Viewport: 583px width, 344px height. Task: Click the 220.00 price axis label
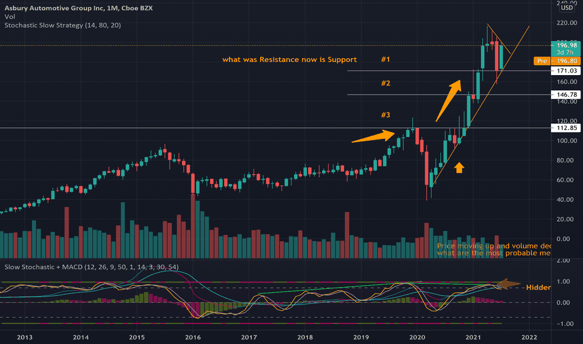[x=567, y=23]
